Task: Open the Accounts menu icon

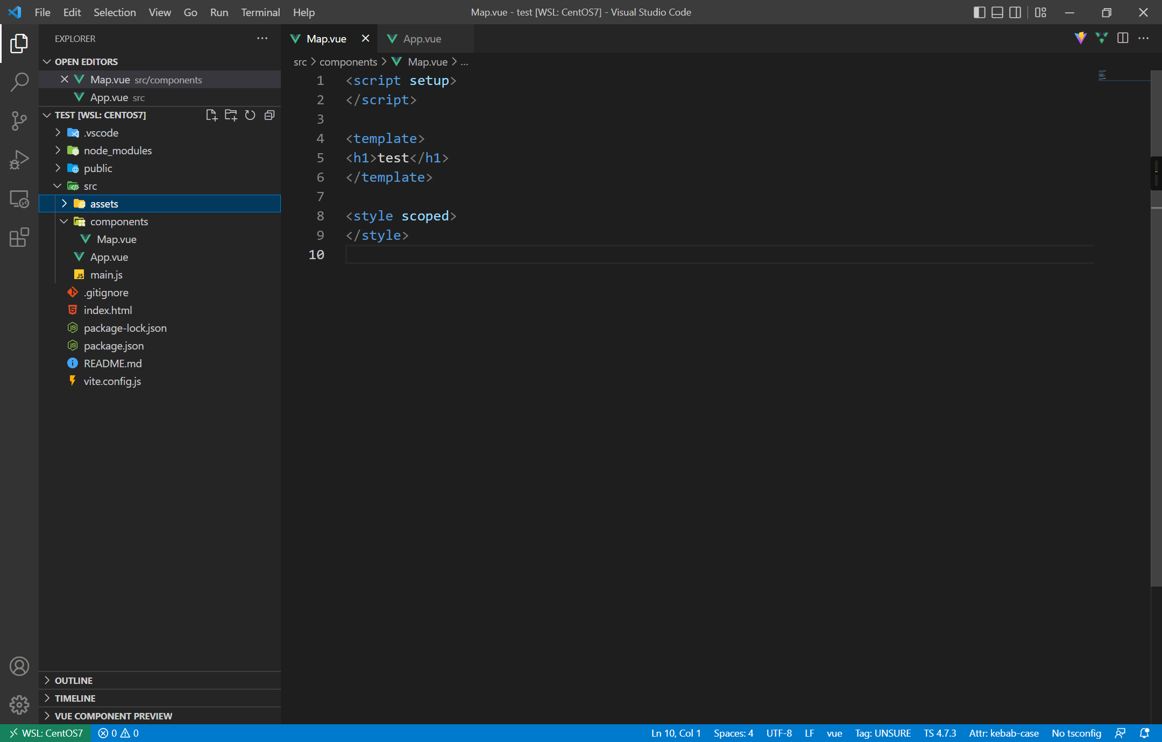Action: click(x=19, y=666)
